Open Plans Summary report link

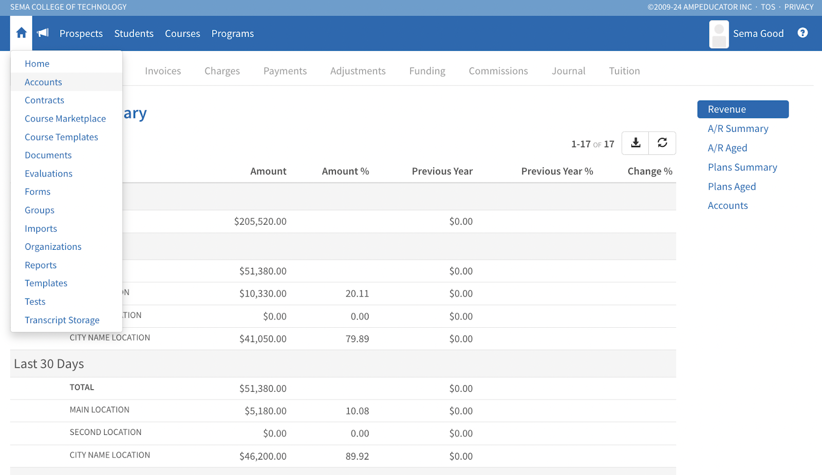click(x=742, y=167)
